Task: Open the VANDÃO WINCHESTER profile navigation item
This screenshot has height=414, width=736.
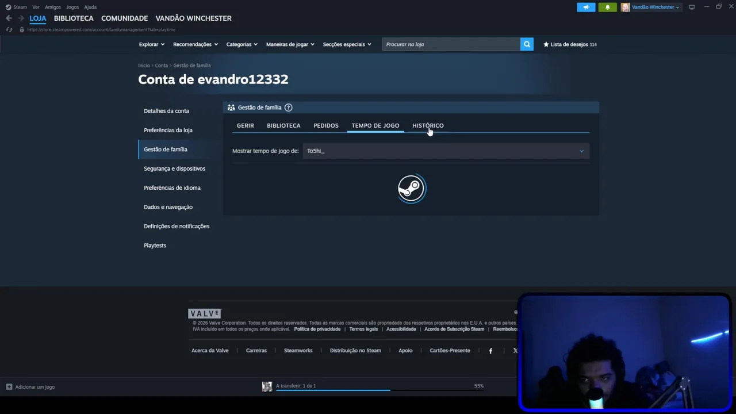Action: 193,18
